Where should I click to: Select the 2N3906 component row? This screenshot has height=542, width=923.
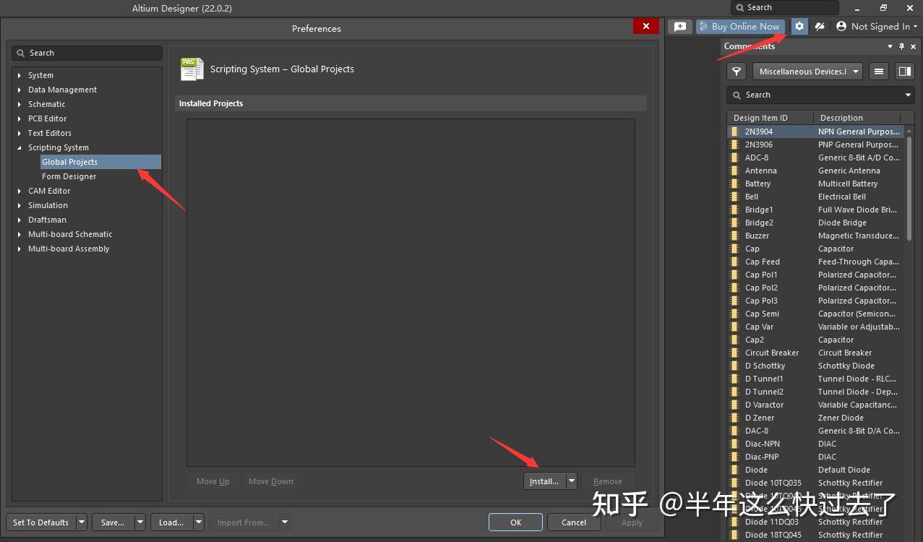tap(815, 145)
